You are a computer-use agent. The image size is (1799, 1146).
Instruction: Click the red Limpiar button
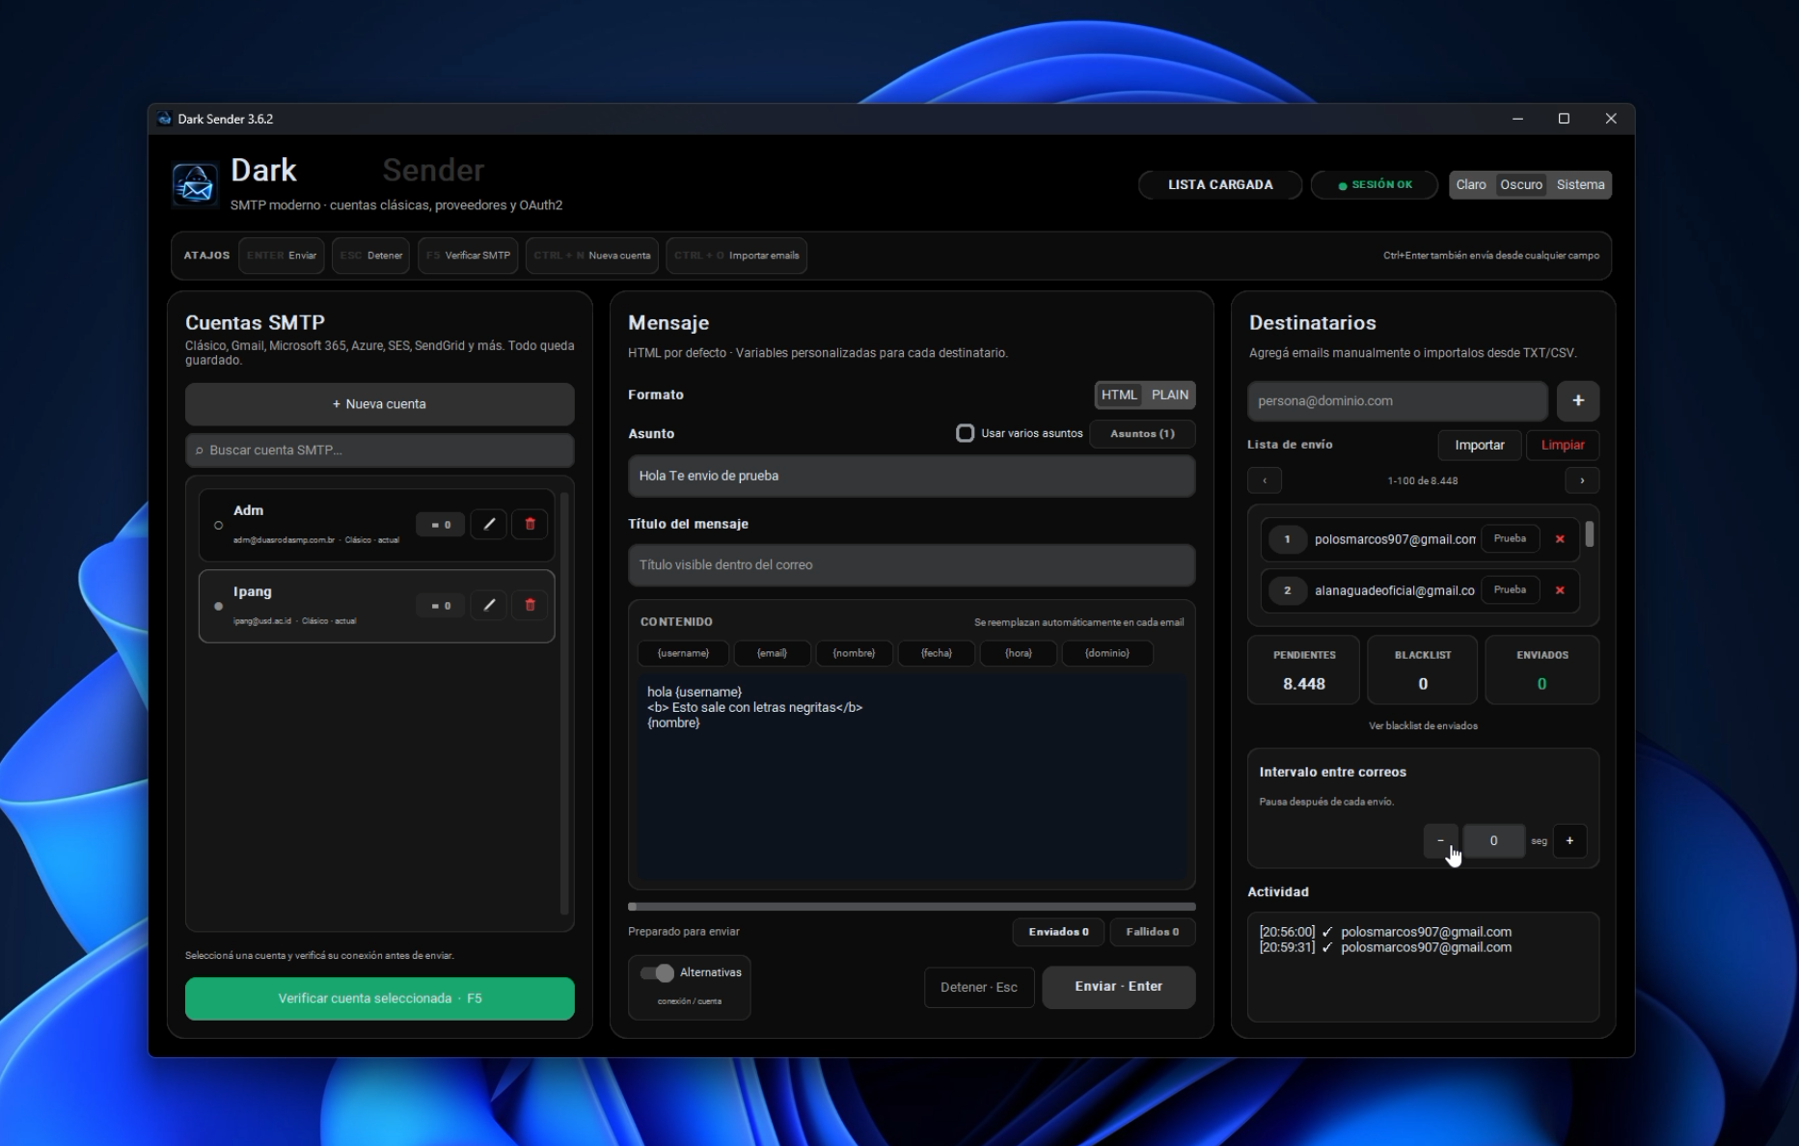1563,445
